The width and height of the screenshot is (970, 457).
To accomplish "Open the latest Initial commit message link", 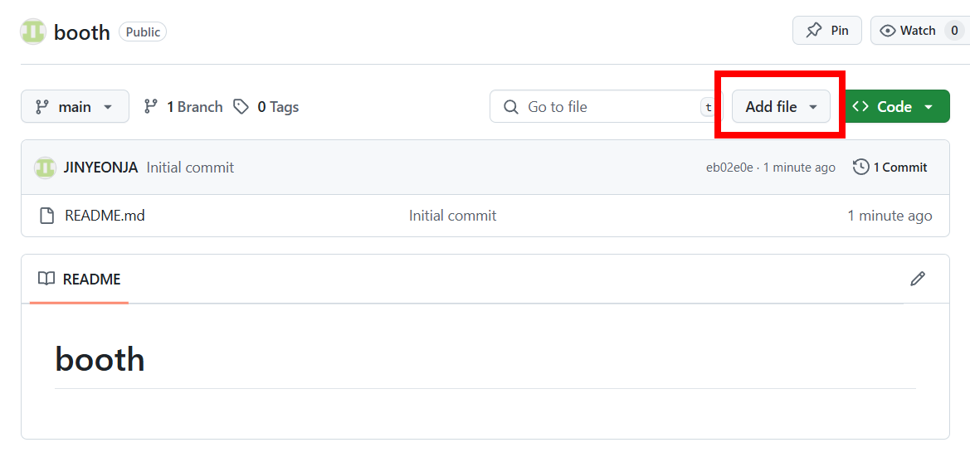I will [190, 167].
